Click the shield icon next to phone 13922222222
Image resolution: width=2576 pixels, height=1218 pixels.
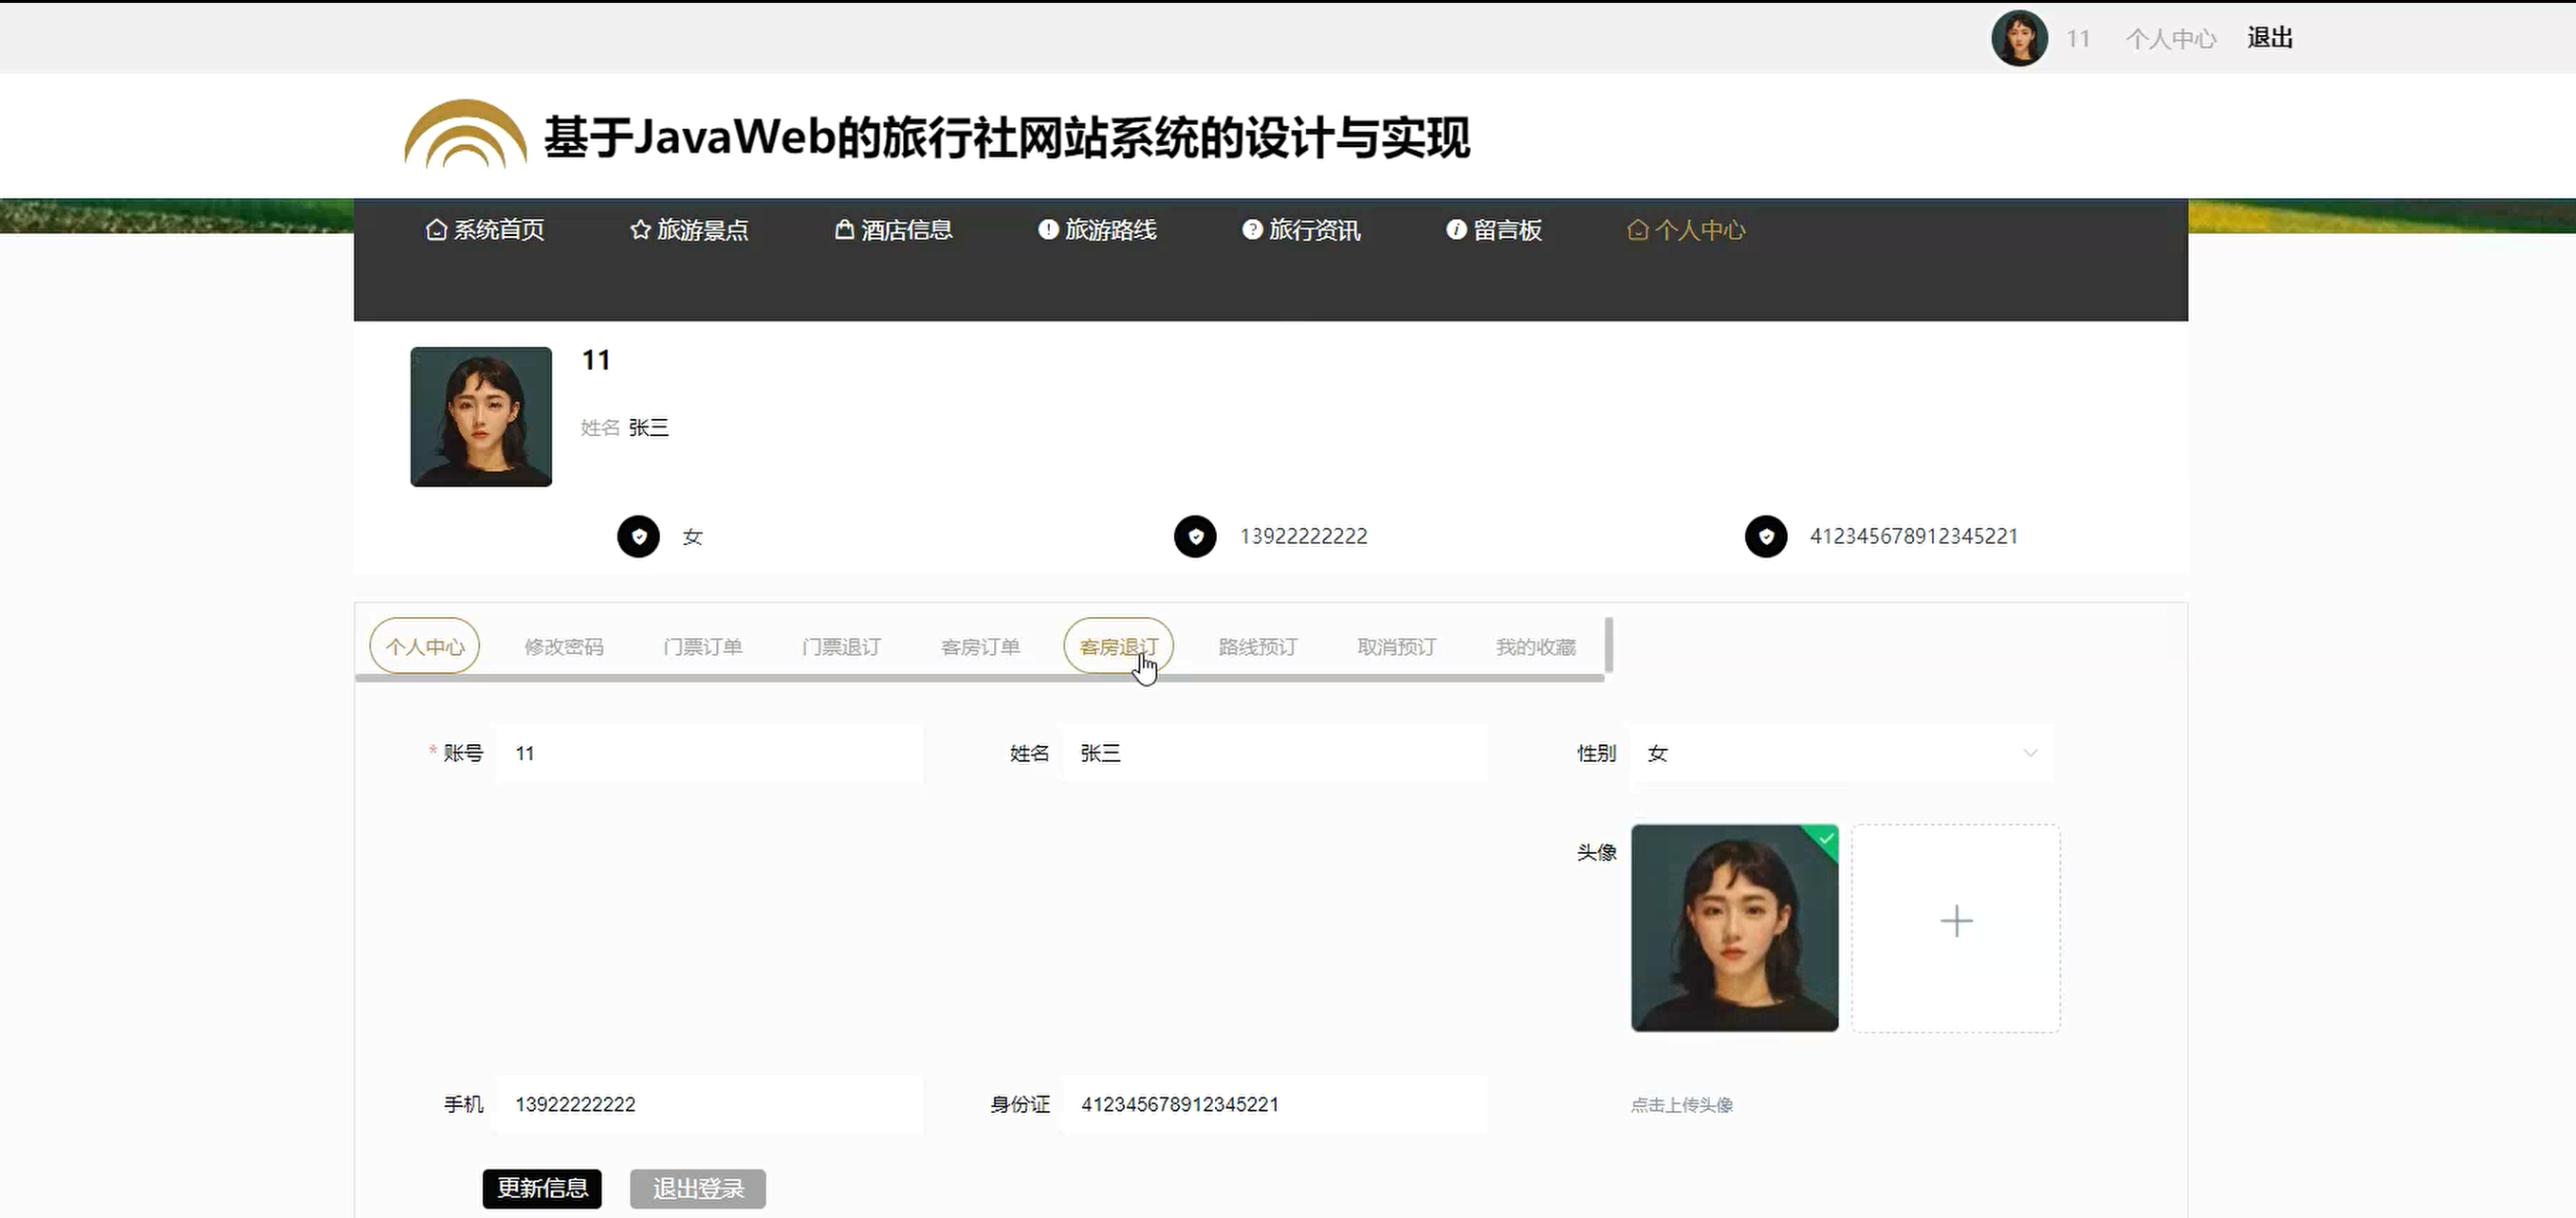1195,536
